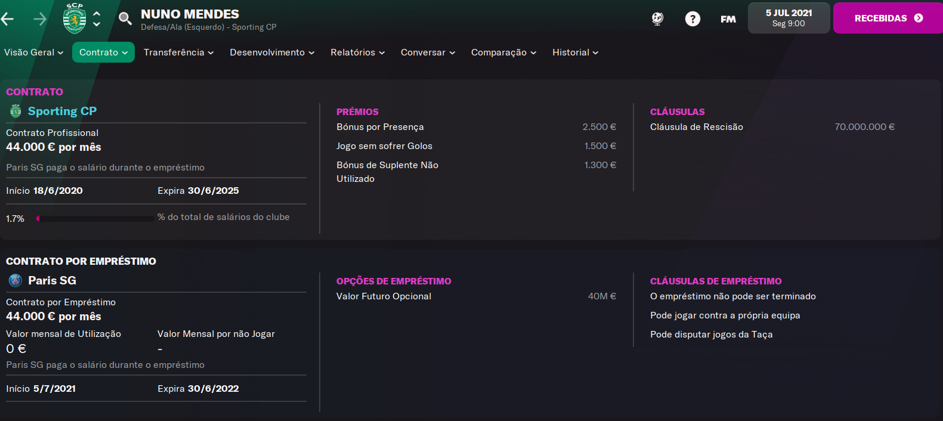Click the Expira 30/6/2025 date
Screen dimensions: 943x421
(x=198, y=191)
